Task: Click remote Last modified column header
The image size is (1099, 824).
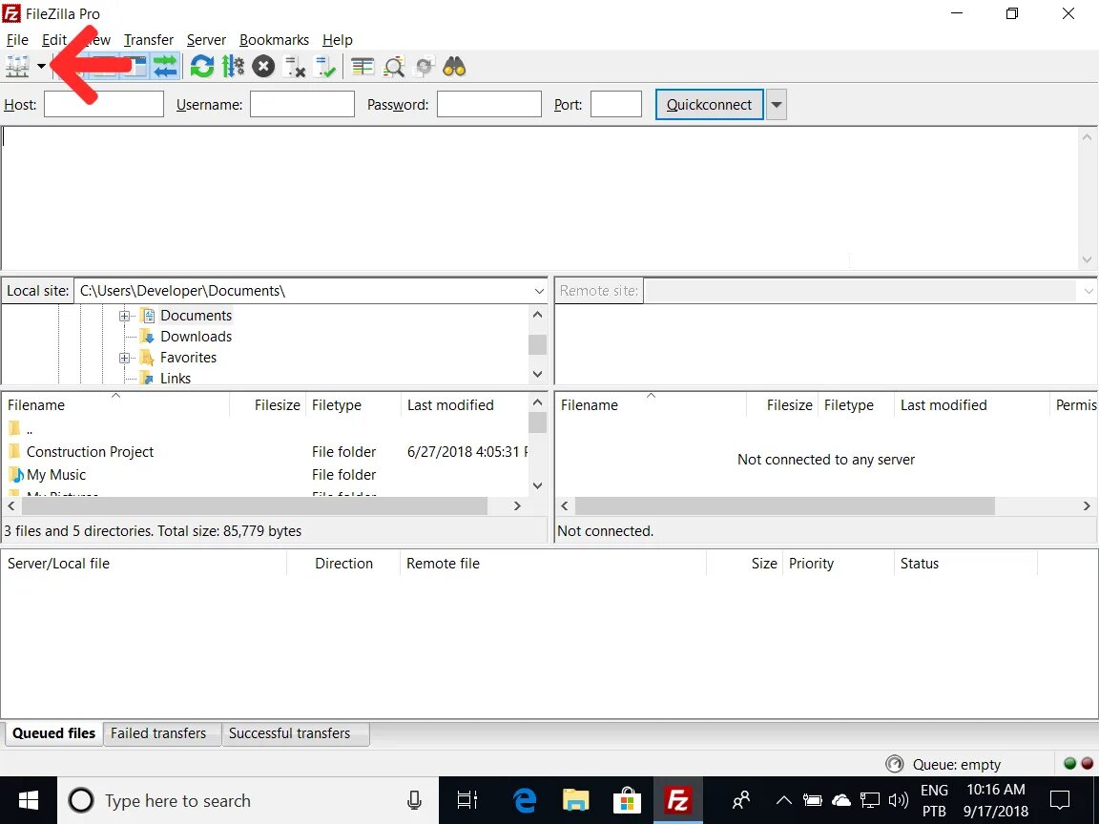Action: (x=971, y=405)
